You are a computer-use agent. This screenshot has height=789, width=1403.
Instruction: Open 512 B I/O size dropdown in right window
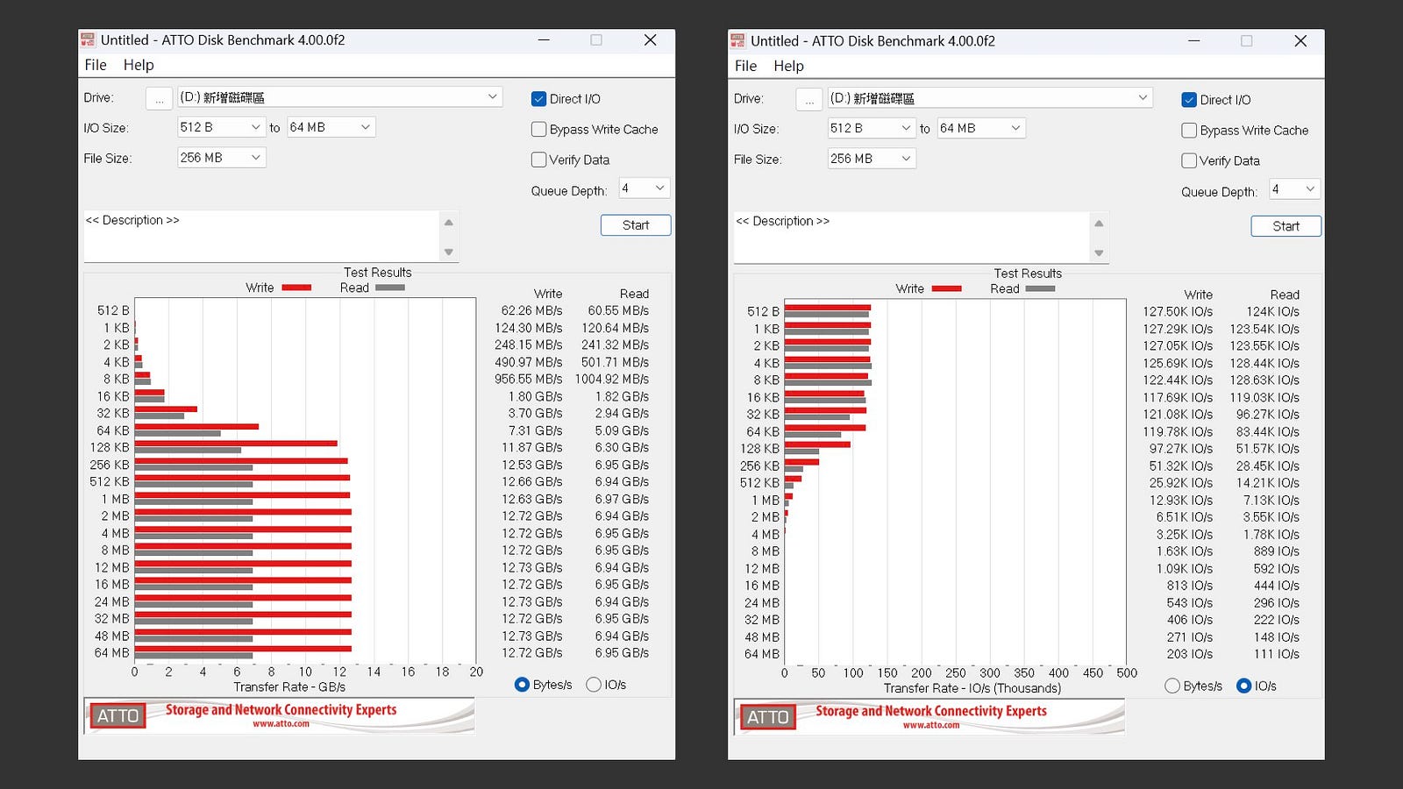coord(872,128)
